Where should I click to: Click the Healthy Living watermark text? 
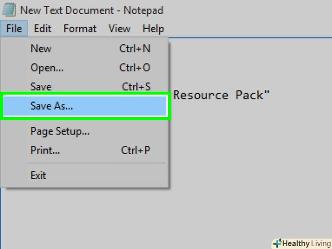click(306, 243)
